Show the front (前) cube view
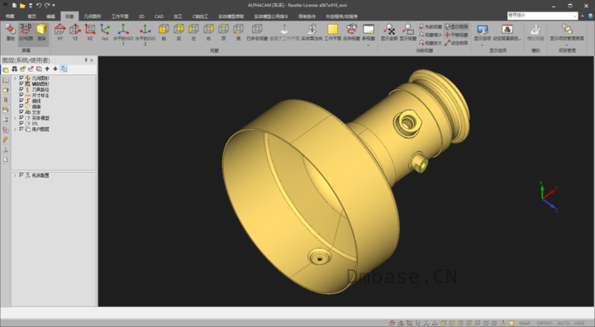The height and width of the screenshot is (327, 595). pos(164,32)
